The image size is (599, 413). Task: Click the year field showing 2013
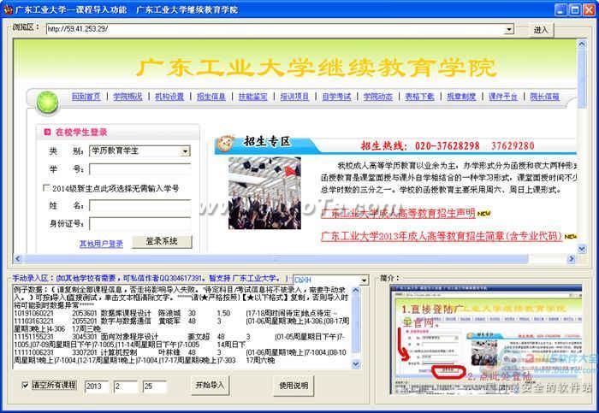[x=97, y=386]
